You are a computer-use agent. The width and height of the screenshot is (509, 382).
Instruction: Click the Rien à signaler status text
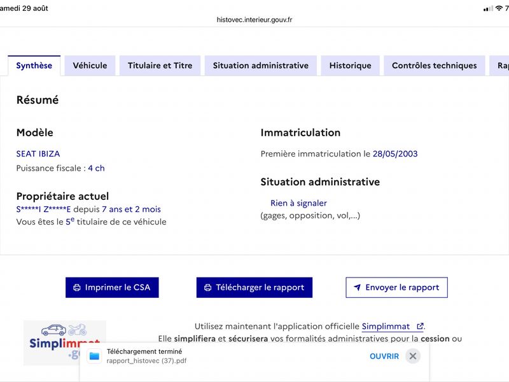298,203
